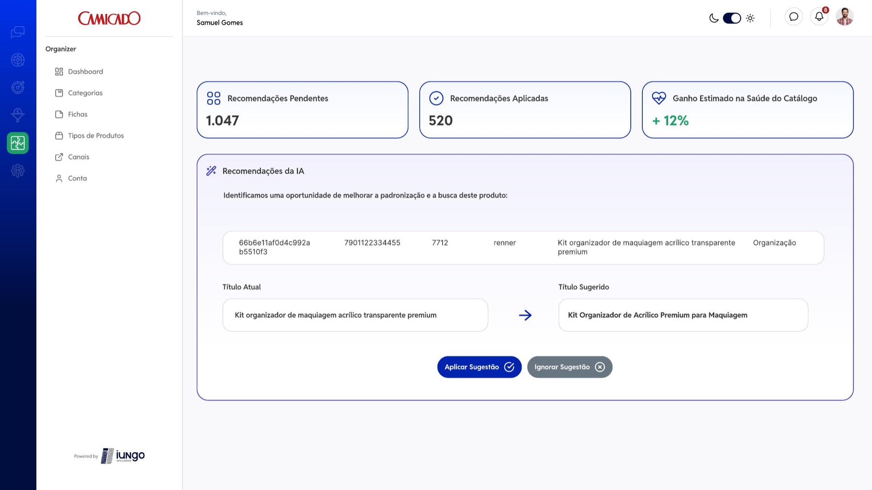Click the magic wand Recomendações da IA icon
This screenshot has width=872, height=490.
(211, 171)
